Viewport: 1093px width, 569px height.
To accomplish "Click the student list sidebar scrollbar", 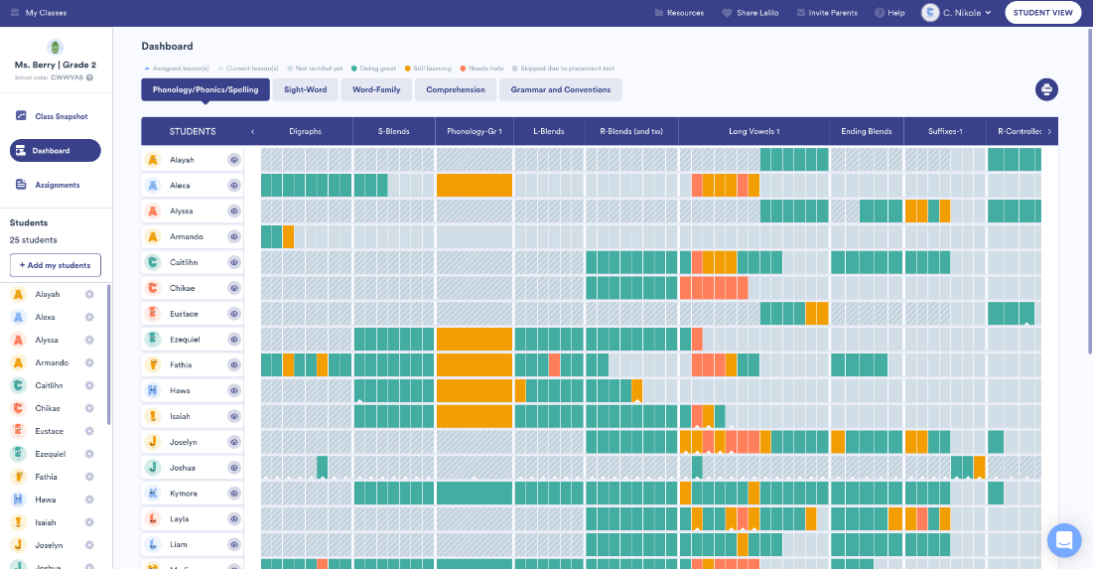I will 109,355.
